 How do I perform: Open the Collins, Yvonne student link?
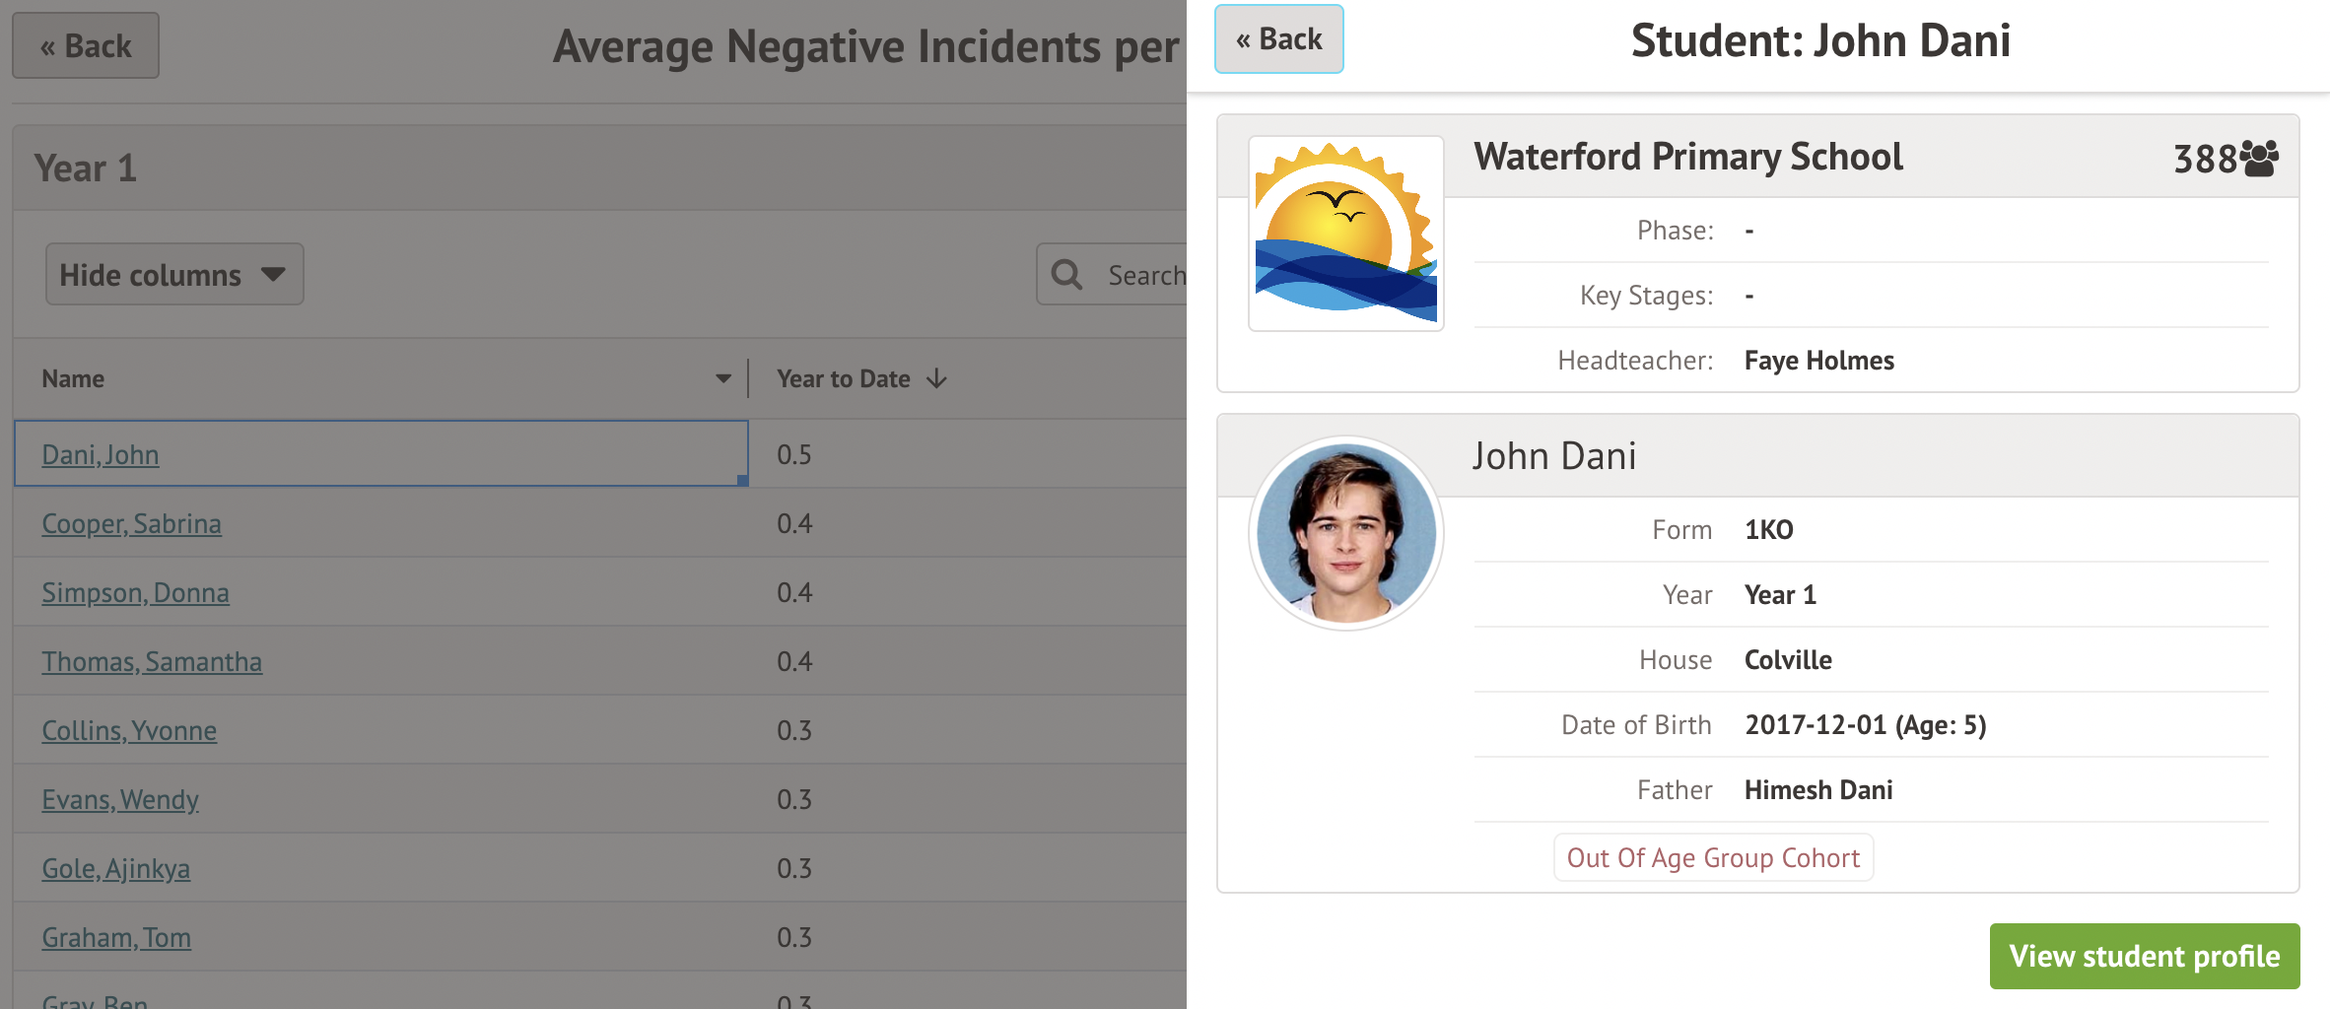(x=129, y=731)
